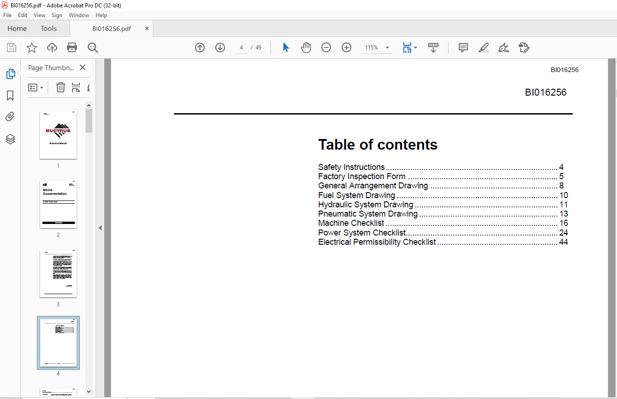The width and height of the screenshot is (617, 399).
Task: Select page 2 MSHA Documentation thumbnail
Action: [58, 204]
